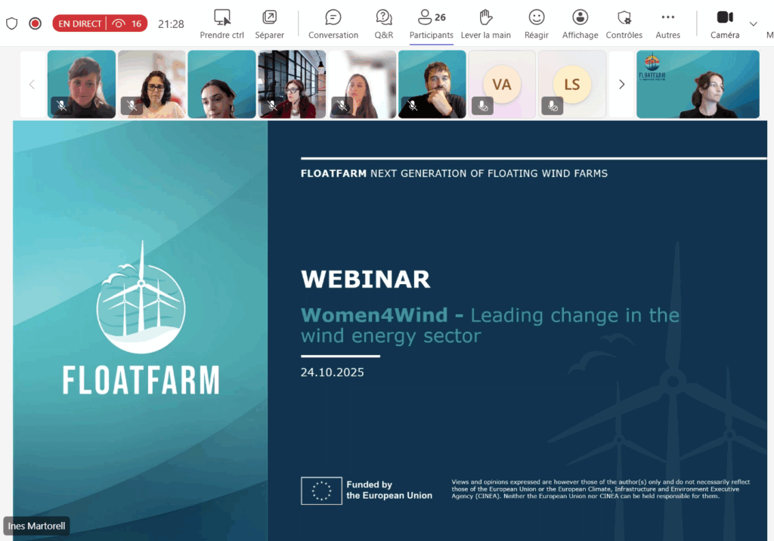Select the LS participant tile
The width and height of the screenshot is (774, 541).
point(571,85)
